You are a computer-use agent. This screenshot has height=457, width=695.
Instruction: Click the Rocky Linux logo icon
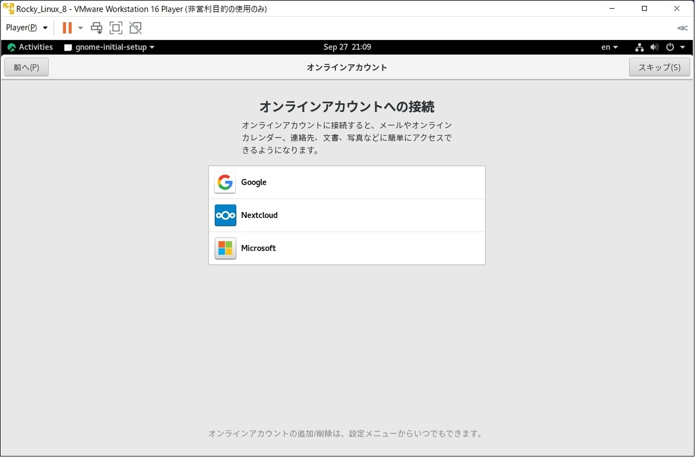tap(11, 47)
